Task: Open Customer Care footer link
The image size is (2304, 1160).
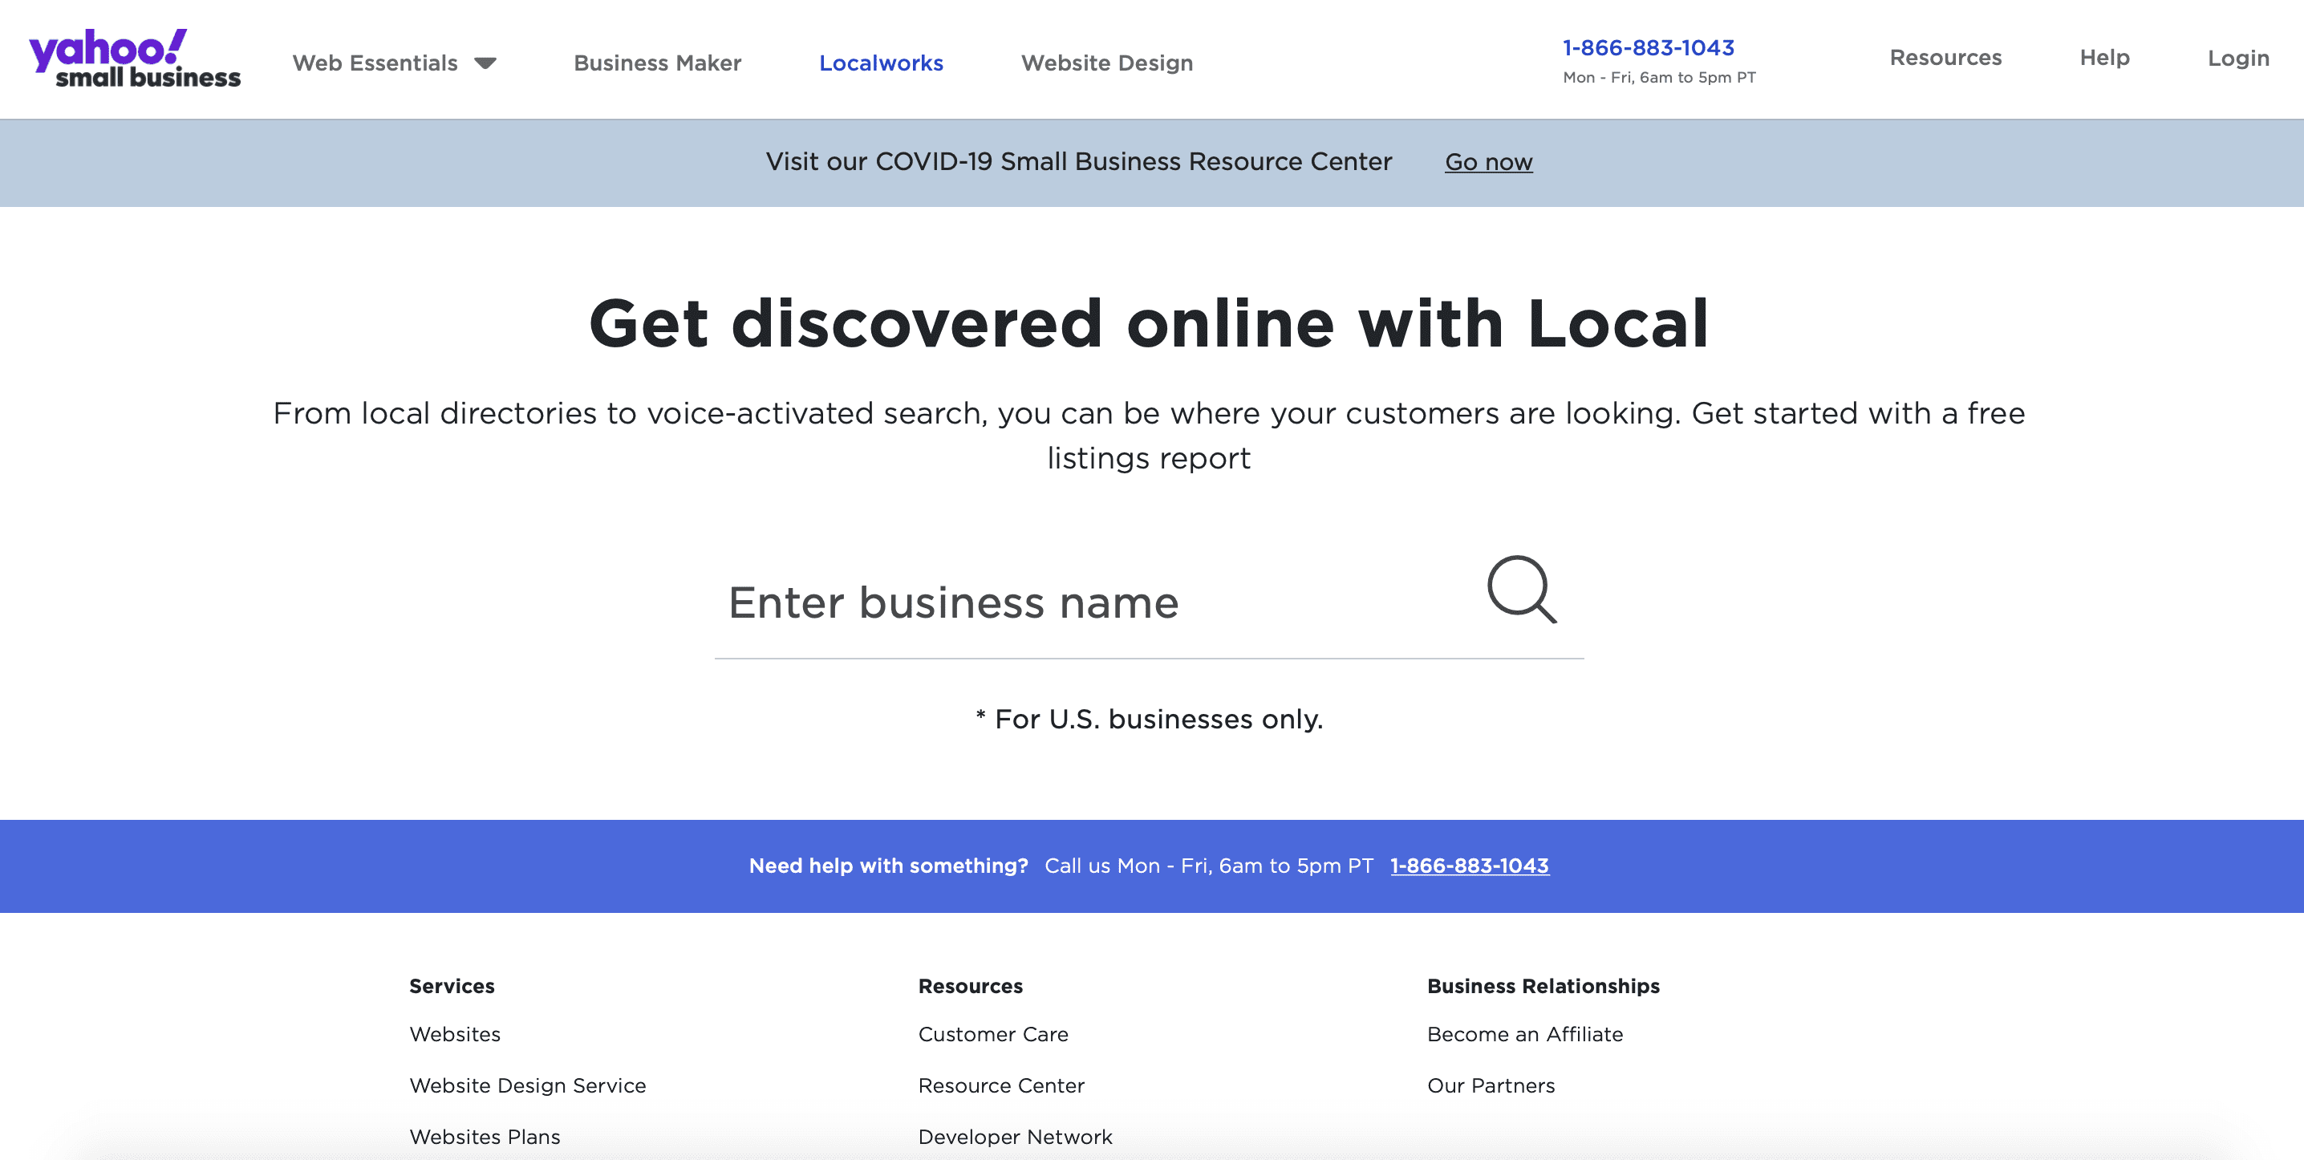Action: point(993,1034)
